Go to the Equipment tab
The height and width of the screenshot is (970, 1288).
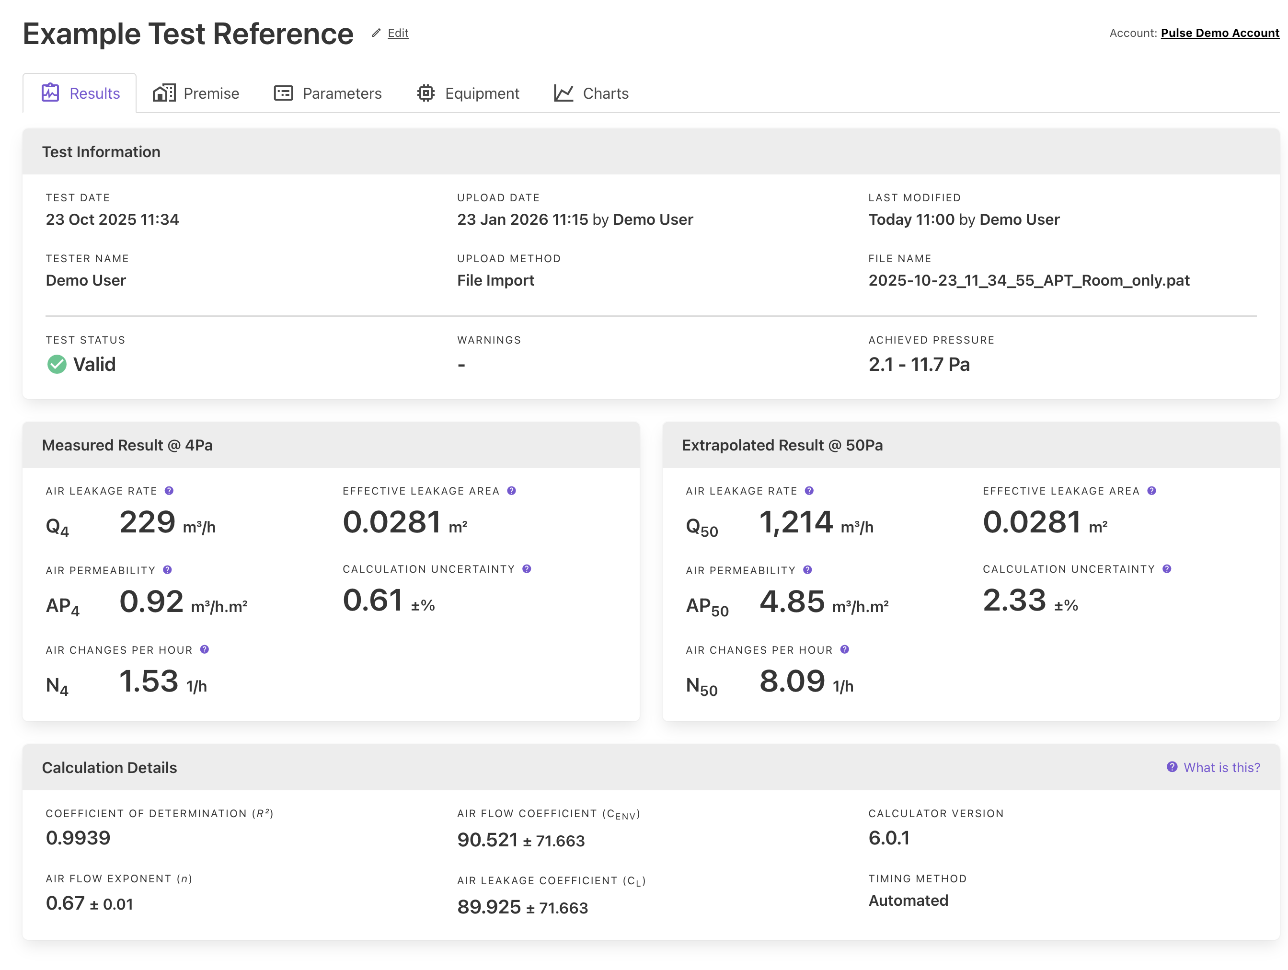click(x=468, y=93)
